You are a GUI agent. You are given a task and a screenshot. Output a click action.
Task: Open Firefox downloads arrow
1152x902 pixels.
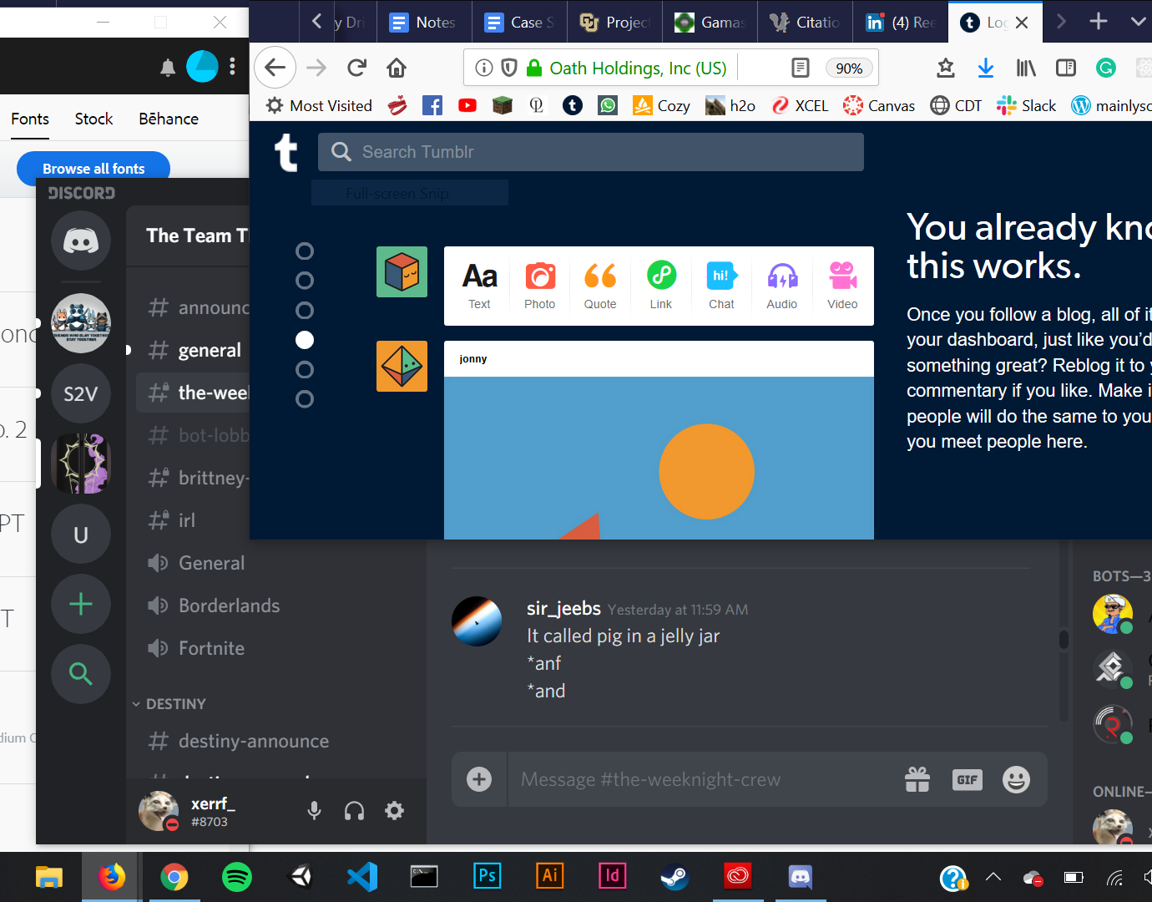[986, 68]
